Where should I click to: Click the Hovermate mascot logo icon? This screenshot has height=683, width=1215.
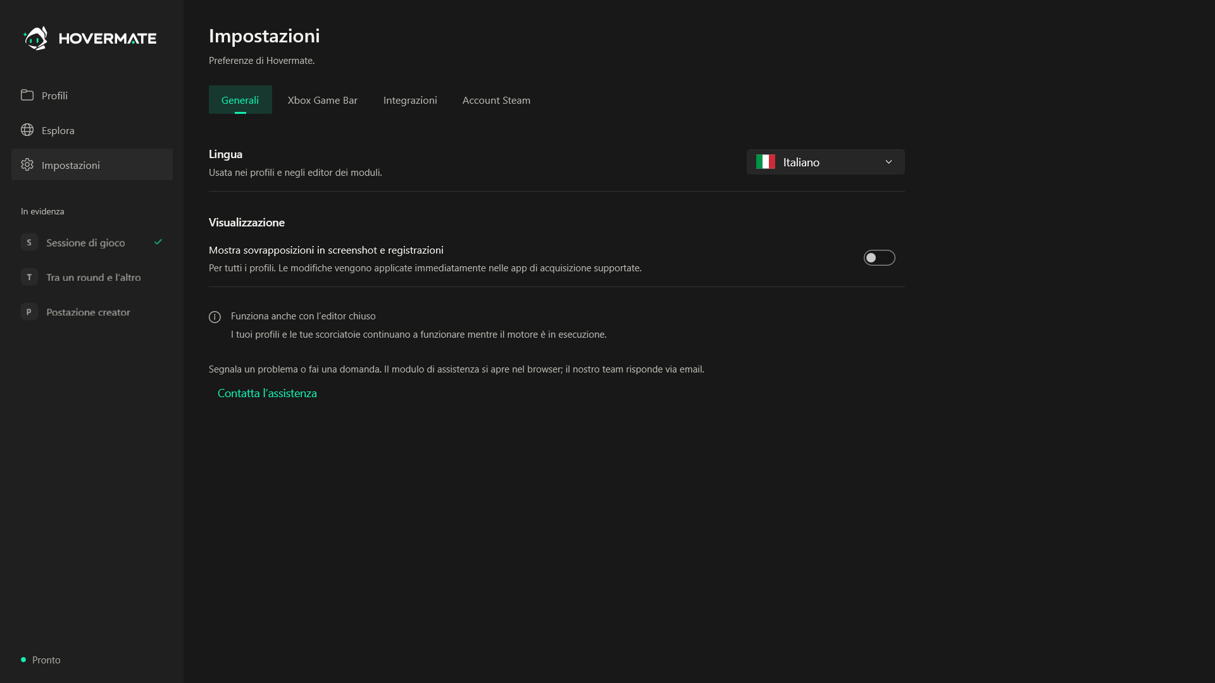tap(35, 38)
